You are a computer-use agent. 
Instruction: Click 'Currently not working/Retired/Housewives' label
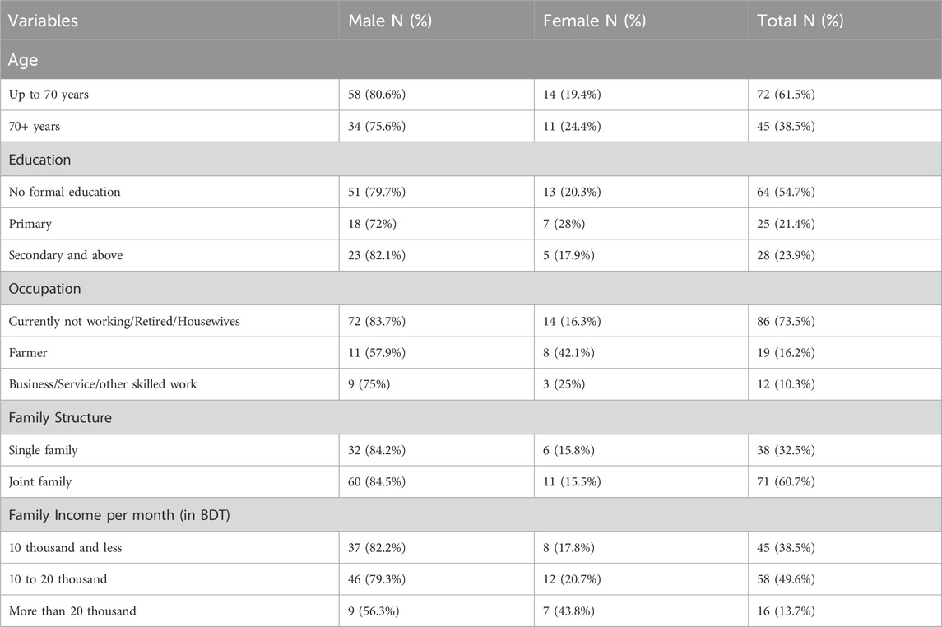tap(123, 320)
